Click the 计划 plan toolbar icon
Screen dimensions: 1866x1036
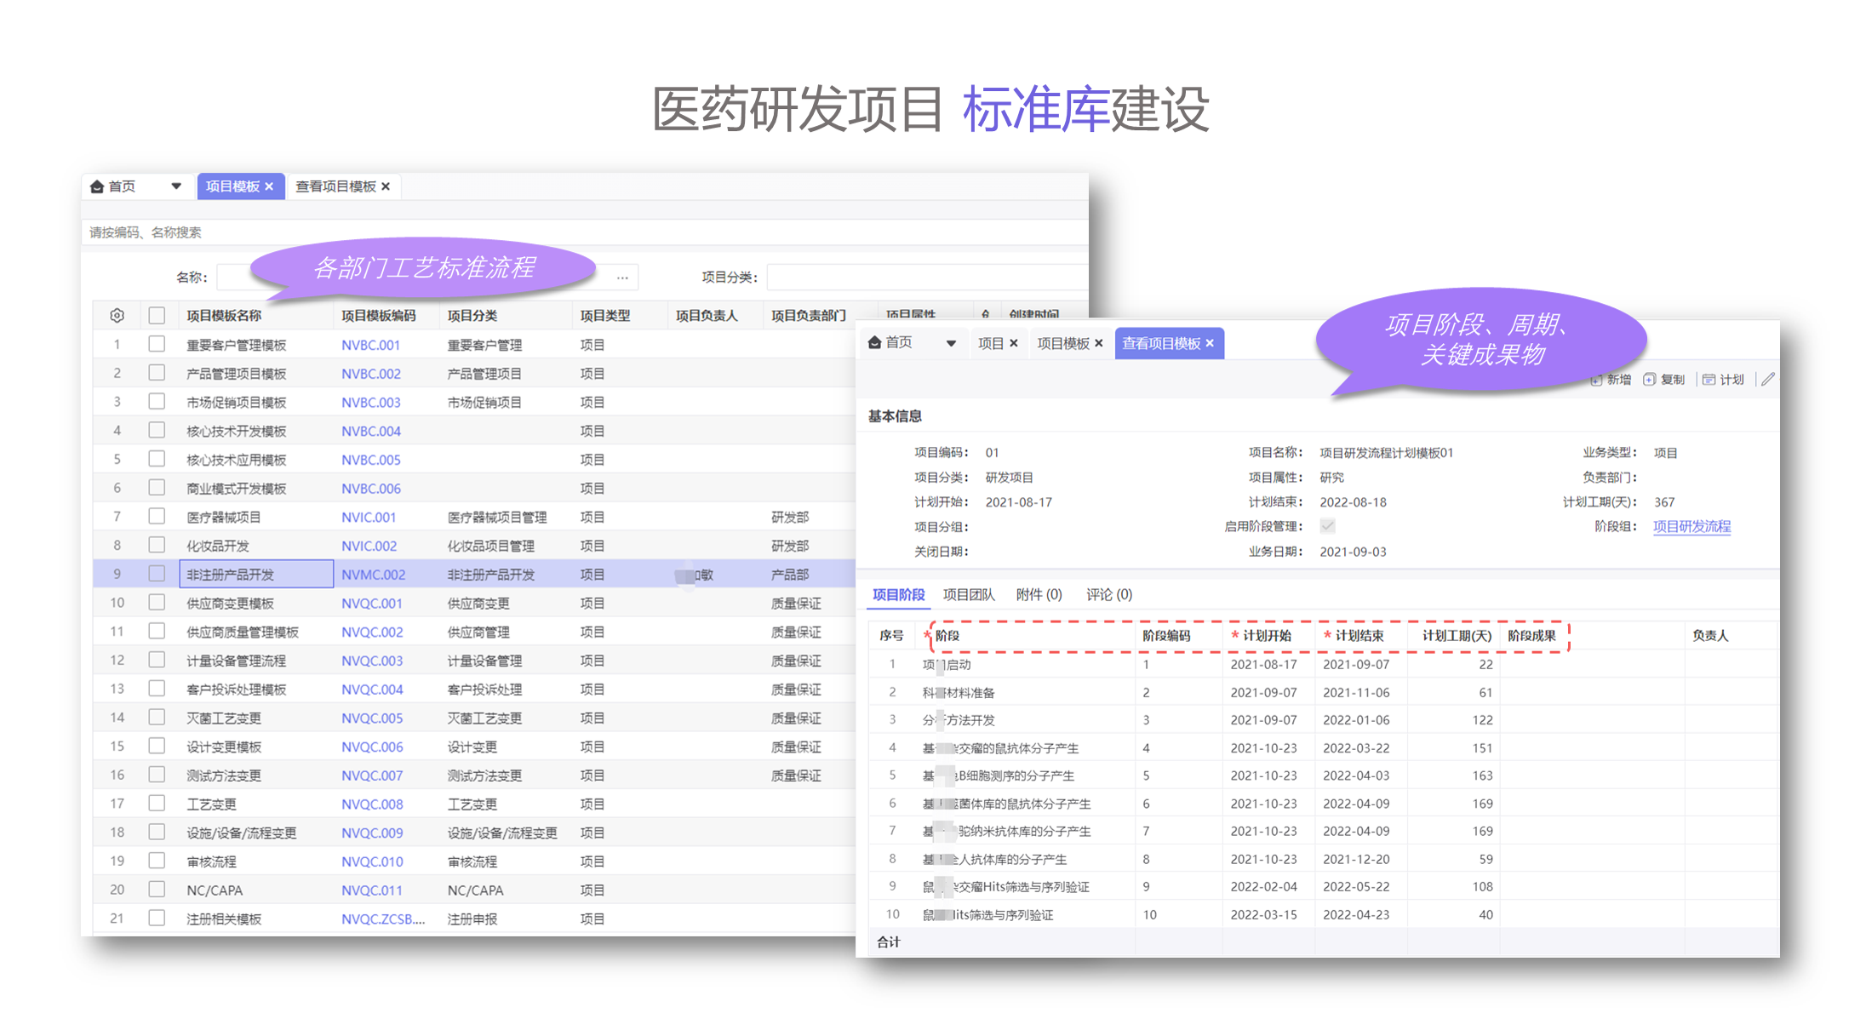1709,380
